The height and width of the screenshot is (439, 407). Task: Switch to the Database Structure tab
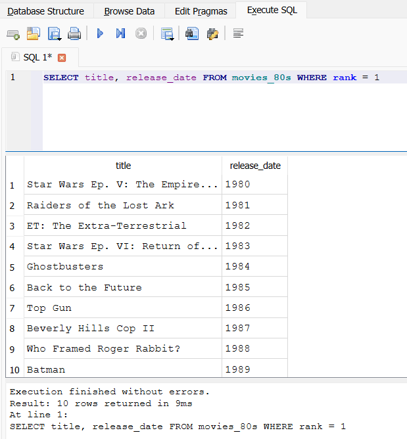tap(46, 11)
